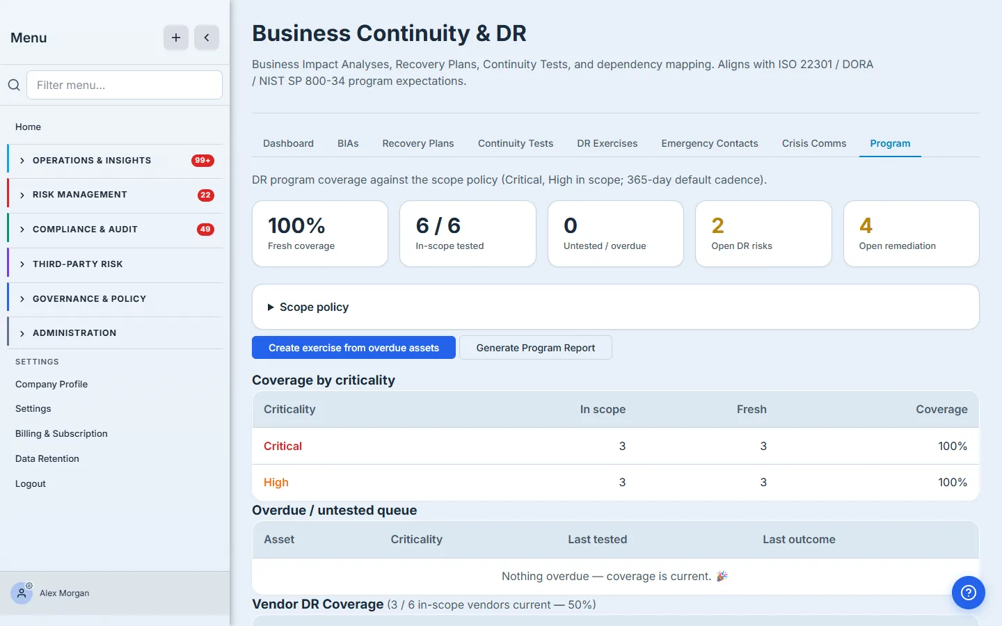
Task: Switch to the Crisis Comms tab
Action: point(814,143)
